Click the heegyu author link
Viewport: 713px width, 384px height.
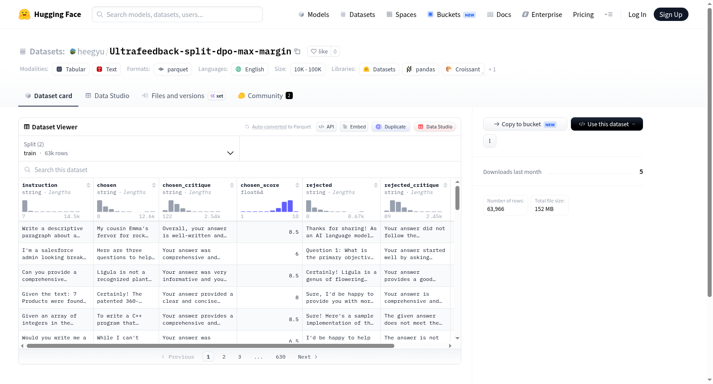coord(91,51)
